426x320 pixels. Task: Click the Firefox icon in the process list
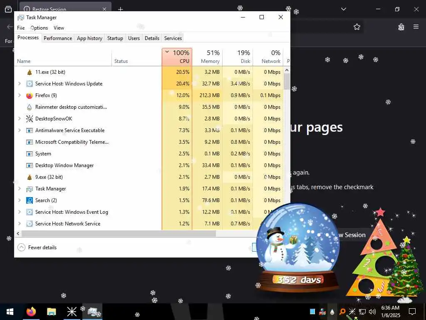tap(30, 95)
